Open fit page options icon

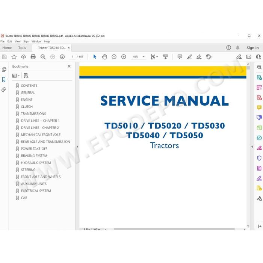(x=154, y=57)
